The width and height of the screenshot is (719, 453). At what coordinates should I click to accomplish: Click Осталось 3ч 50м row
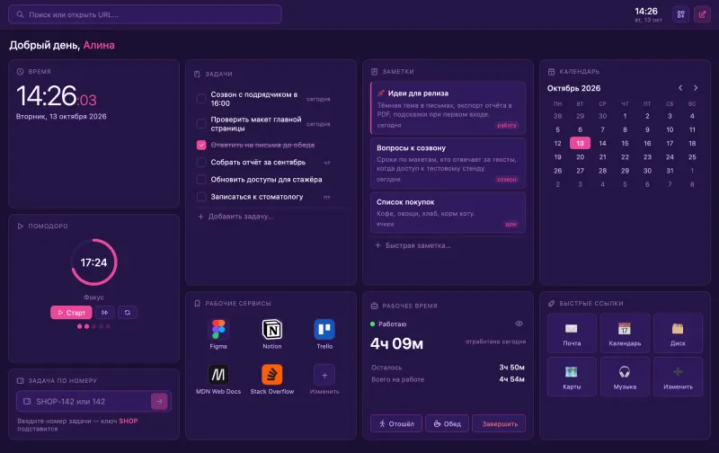click(448, 368)
